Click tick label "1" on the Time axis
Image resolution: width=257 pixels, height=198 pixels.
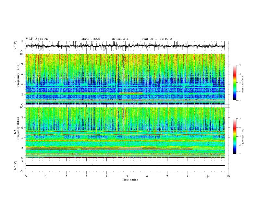[x=46, y=176]
